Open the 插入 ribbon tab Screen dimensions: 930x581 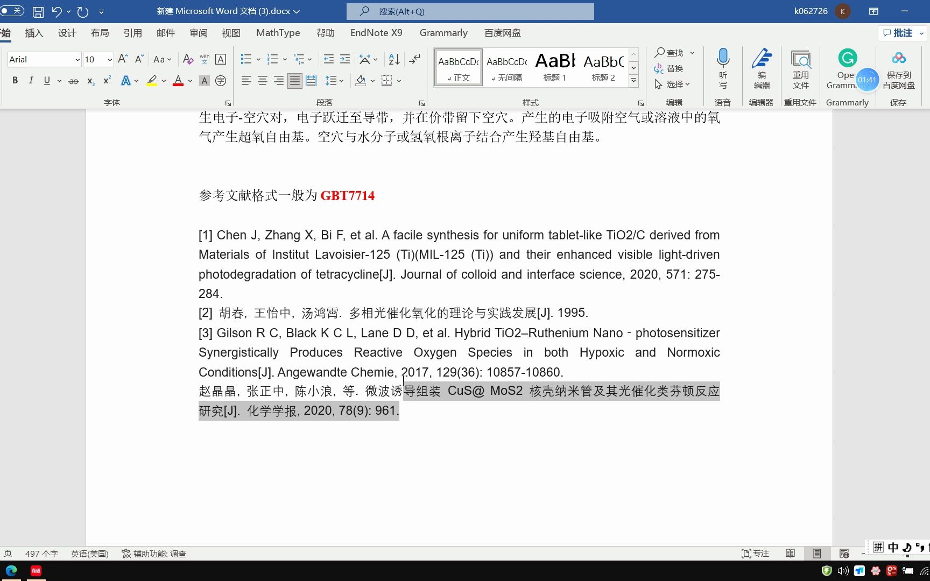coord(34,33)
